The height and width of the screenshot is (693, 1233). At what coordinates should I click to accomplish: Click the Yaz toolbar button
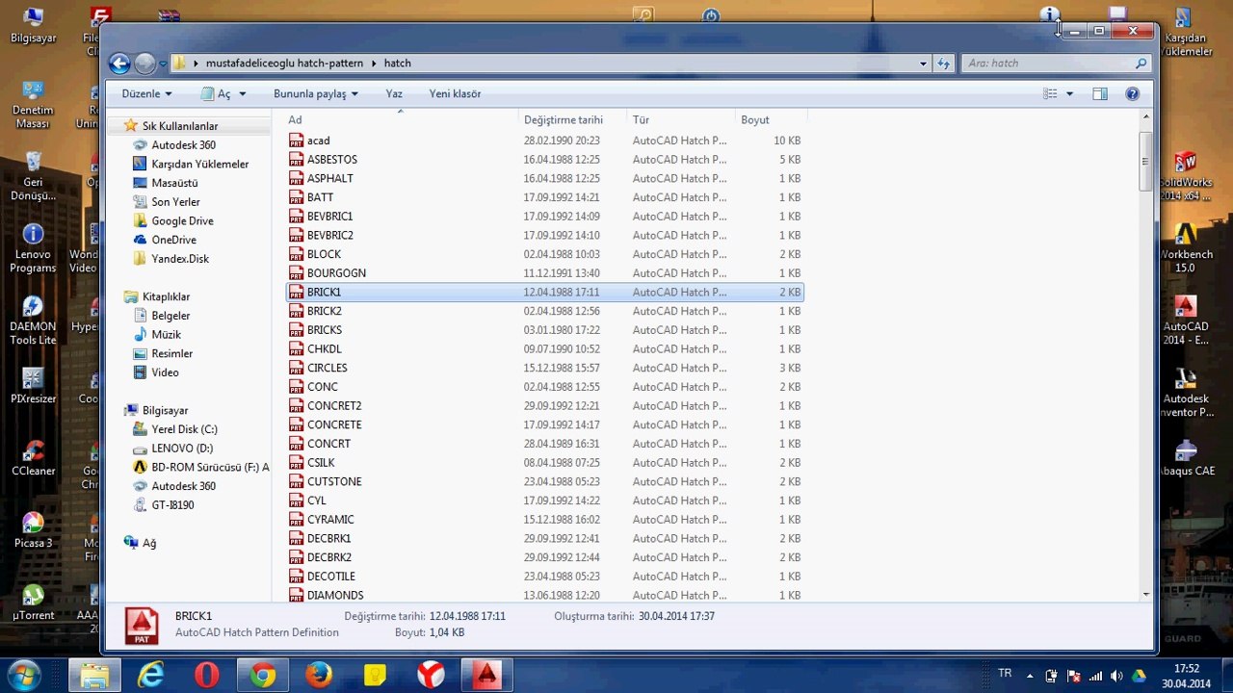[x=394, y=93]
